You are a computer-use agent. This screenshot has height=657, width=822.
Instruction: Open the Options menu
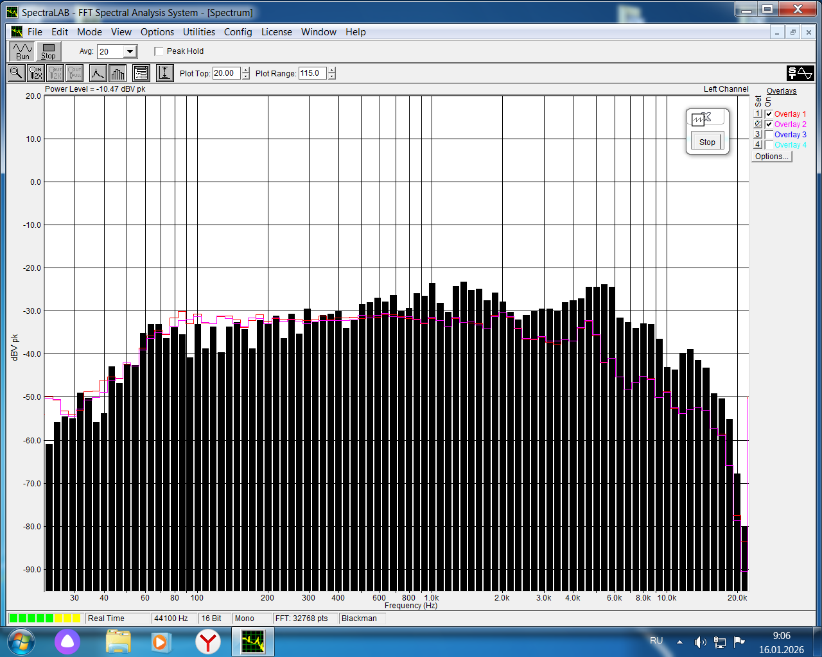[157, 32]
